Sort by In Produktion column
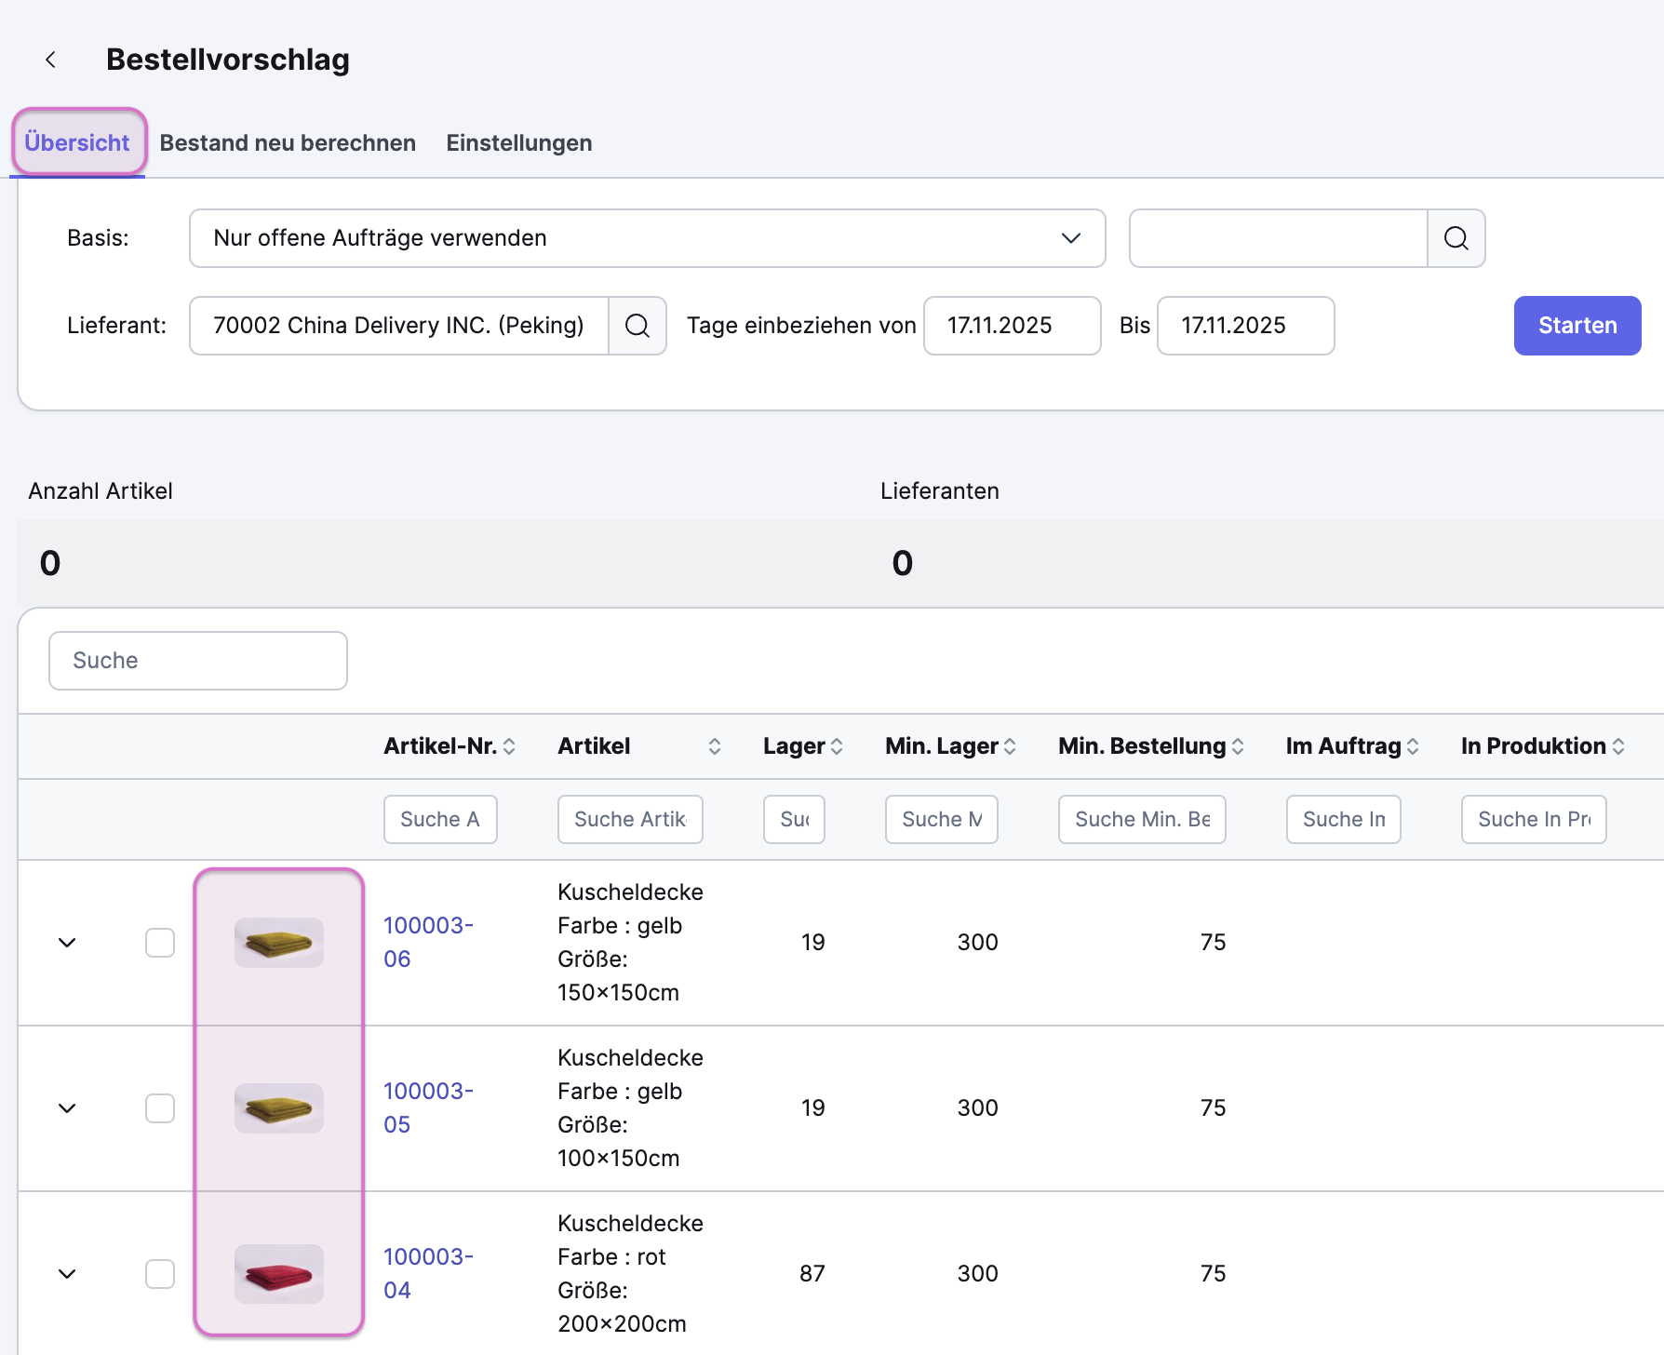The height and width of the screenshot is (1355, 1664). (1618, 746)
